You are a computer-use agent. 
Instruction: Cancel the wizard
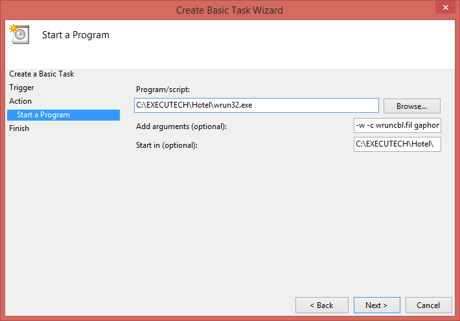[x=428, y=305]
